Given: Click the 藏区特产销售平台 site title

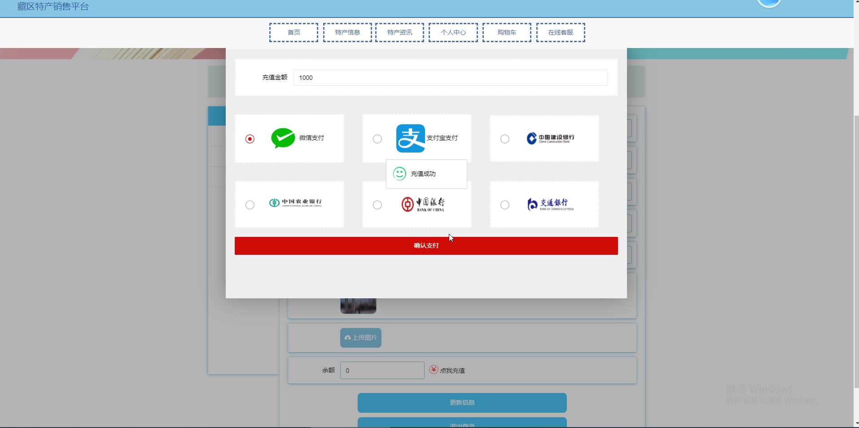Looking at the screenshot, I should click(x=53, y=7).
